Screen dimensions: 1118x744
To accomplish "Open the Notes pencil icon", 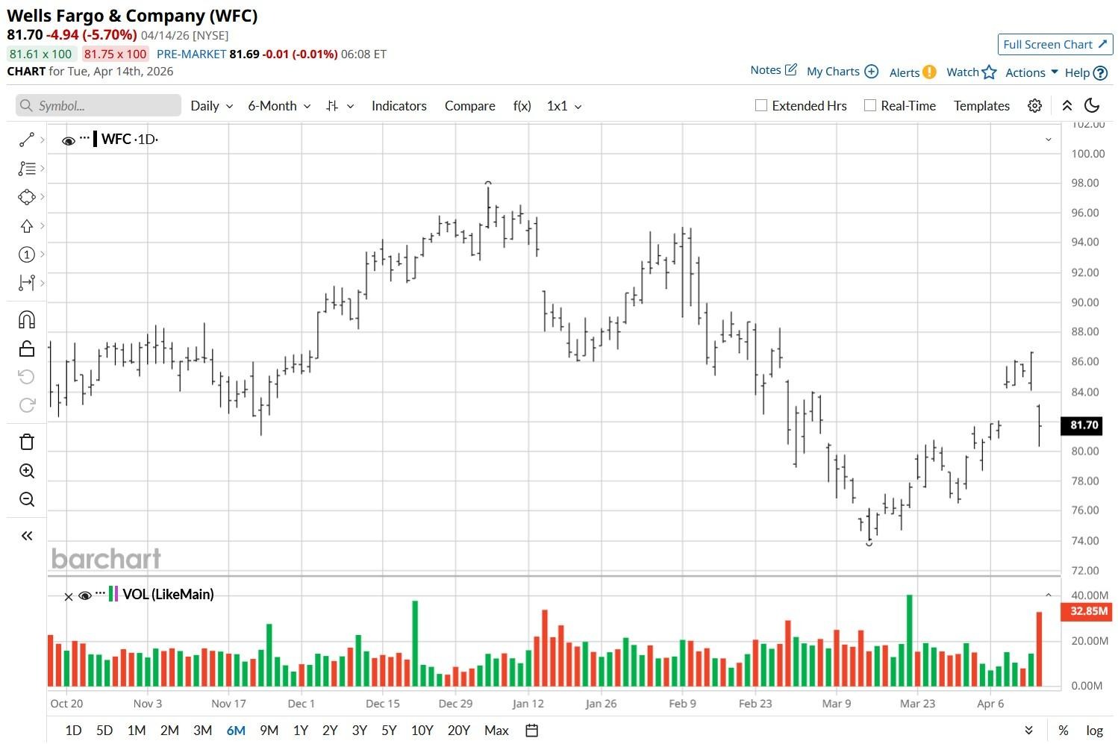I will coord(791,69).
